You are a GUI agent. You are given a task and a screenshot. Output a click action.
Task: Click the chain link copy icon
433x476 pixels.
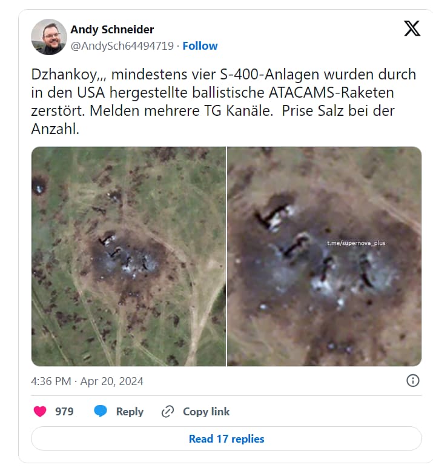coord(168,411)
